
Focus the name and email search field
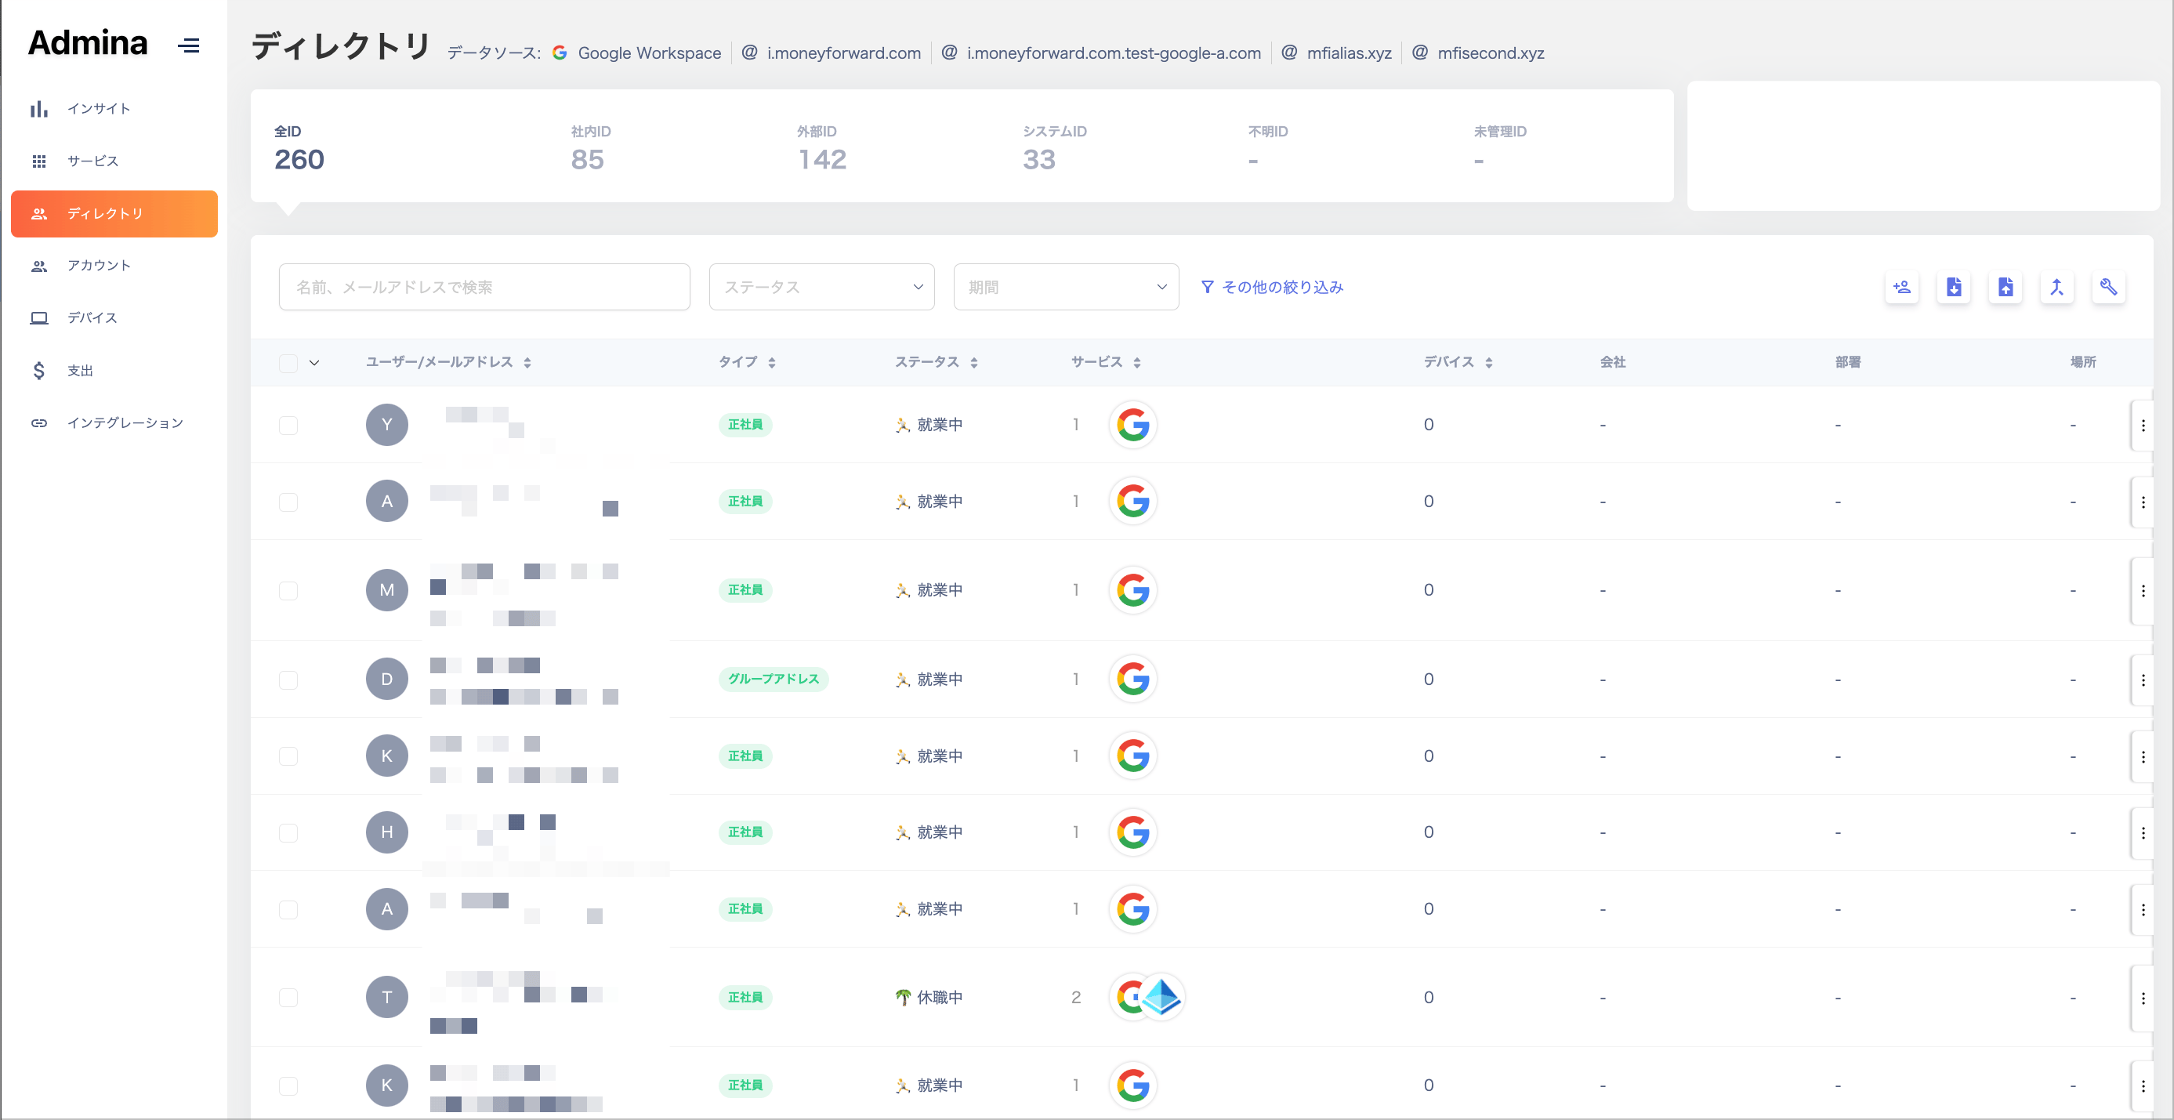[x=484, y=287]
